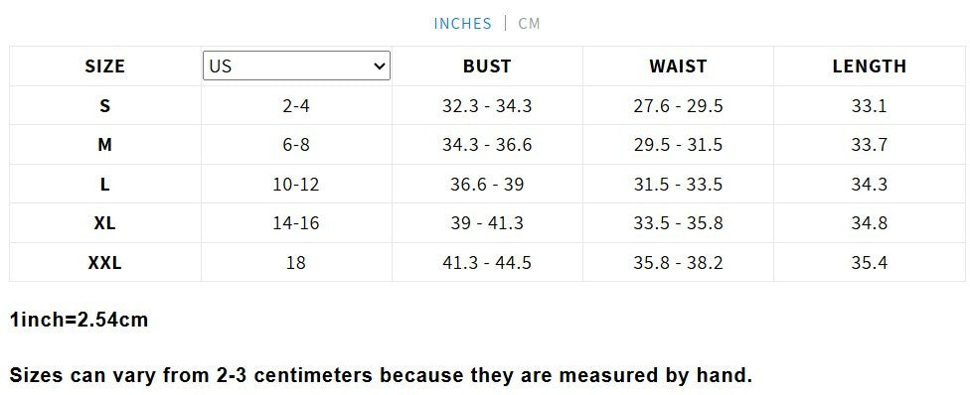The height and width of the screenshot is (395, 970).
Task: Click the bust value 32.3 - 34.3
Action: (x=487, y=106)
